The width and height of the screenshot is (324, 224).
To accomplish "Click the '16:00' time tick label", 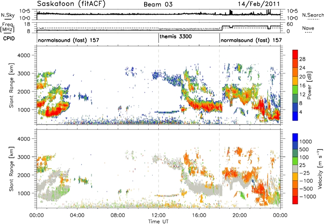I will coord(199,216).
